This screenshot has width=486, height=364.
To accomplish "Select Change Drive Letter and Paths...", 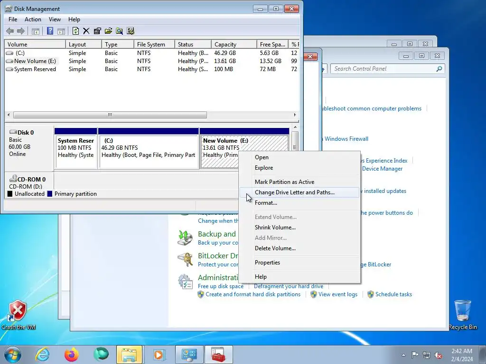I will click(x=300, y=192).
